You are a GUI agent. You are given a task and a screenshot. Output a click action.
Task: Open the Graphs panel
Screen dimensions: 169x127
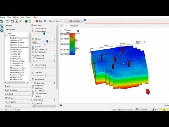(18, 86)
